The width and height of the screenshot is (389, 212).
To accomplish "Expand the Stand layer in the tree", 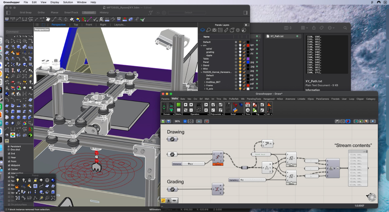I will pos(202,65).
